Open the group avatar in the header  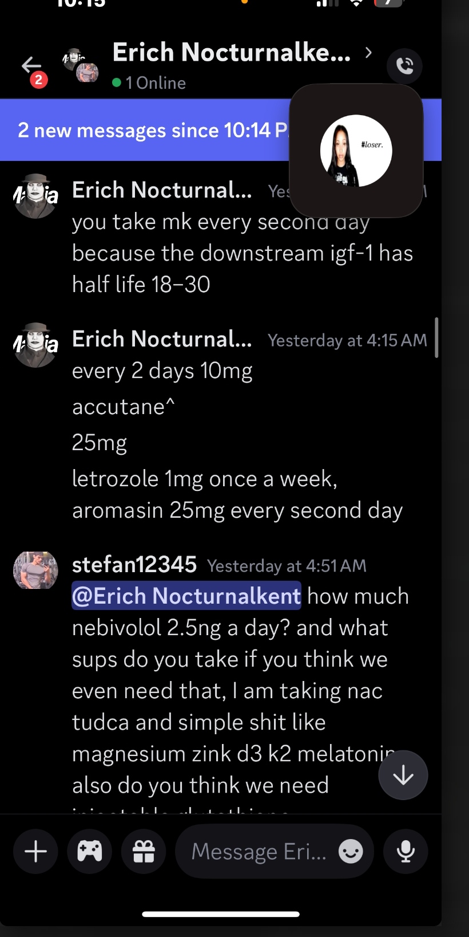(81, 65)
